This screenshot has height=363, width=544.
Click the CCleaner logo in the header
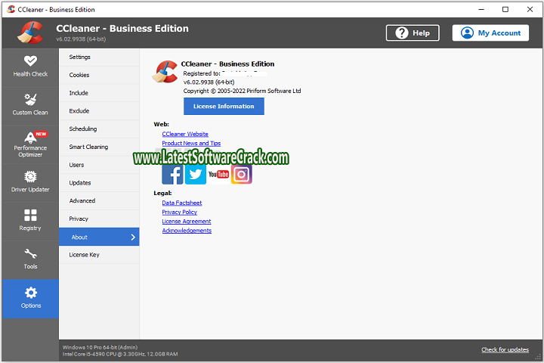(x=30, y=33)
